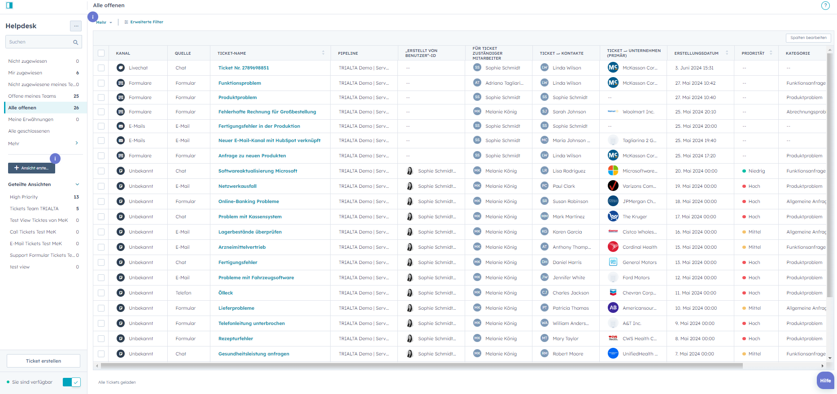The width and height of the screenshot is (837, 394).
Task: Click the UnifiedHealth company logo
Action: pyautogui.click(x=613, y=354)
